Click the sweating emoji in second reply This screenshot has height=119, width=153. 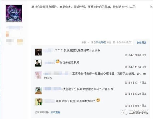(x=57, y=62)
